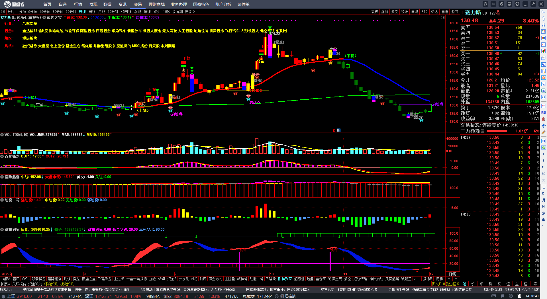Screen dimensions: 547x299
Task: Switch to the 60分钟 period tab
Action: (71, 12)
